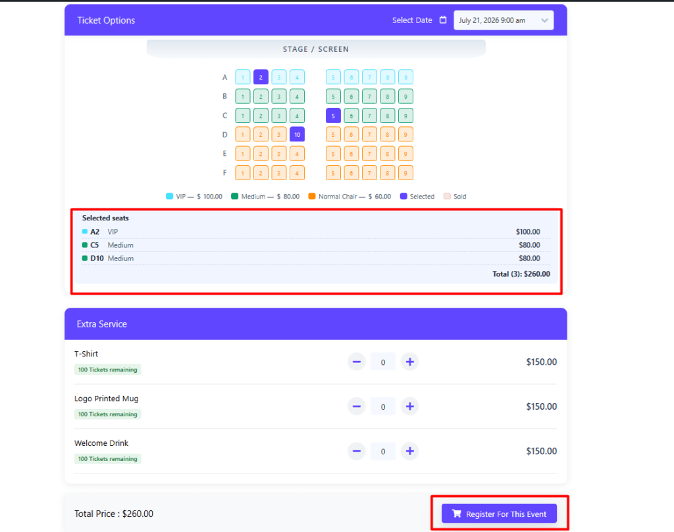The image size is (674, 532).
Task: Select Normal Chair seat E5
Action: point(333,154)
